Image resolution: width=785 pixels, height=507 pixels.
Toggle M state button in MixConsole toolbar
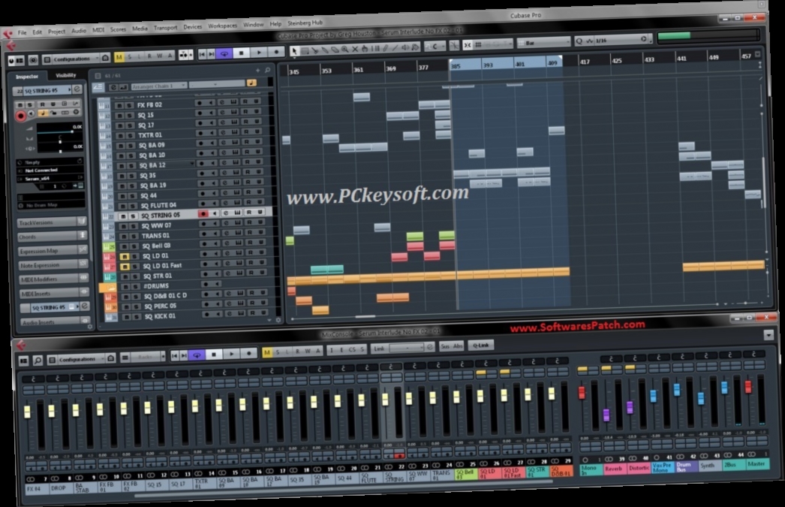267,353
